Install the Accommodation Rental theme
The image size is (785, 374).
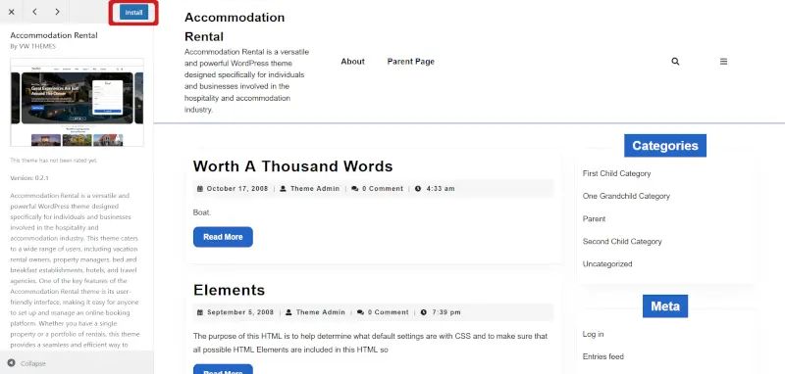133,13
